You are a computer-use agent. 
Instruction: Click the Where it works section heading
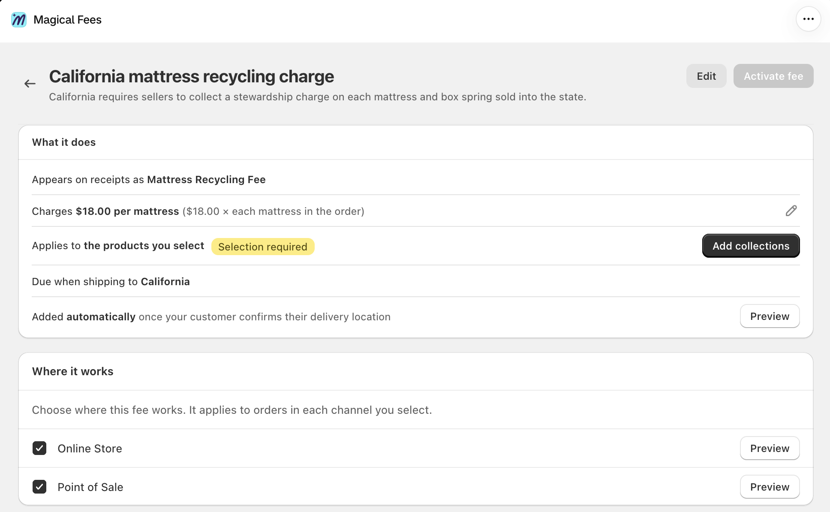pos(72,371)
